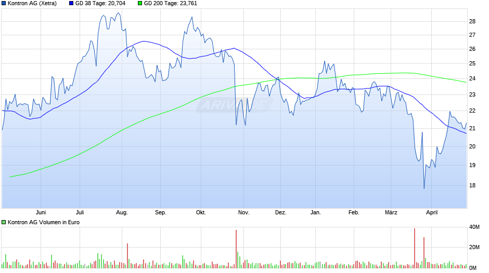Click the tallest red volume bar in March
The image size is (489, 273).
[415, 248]
